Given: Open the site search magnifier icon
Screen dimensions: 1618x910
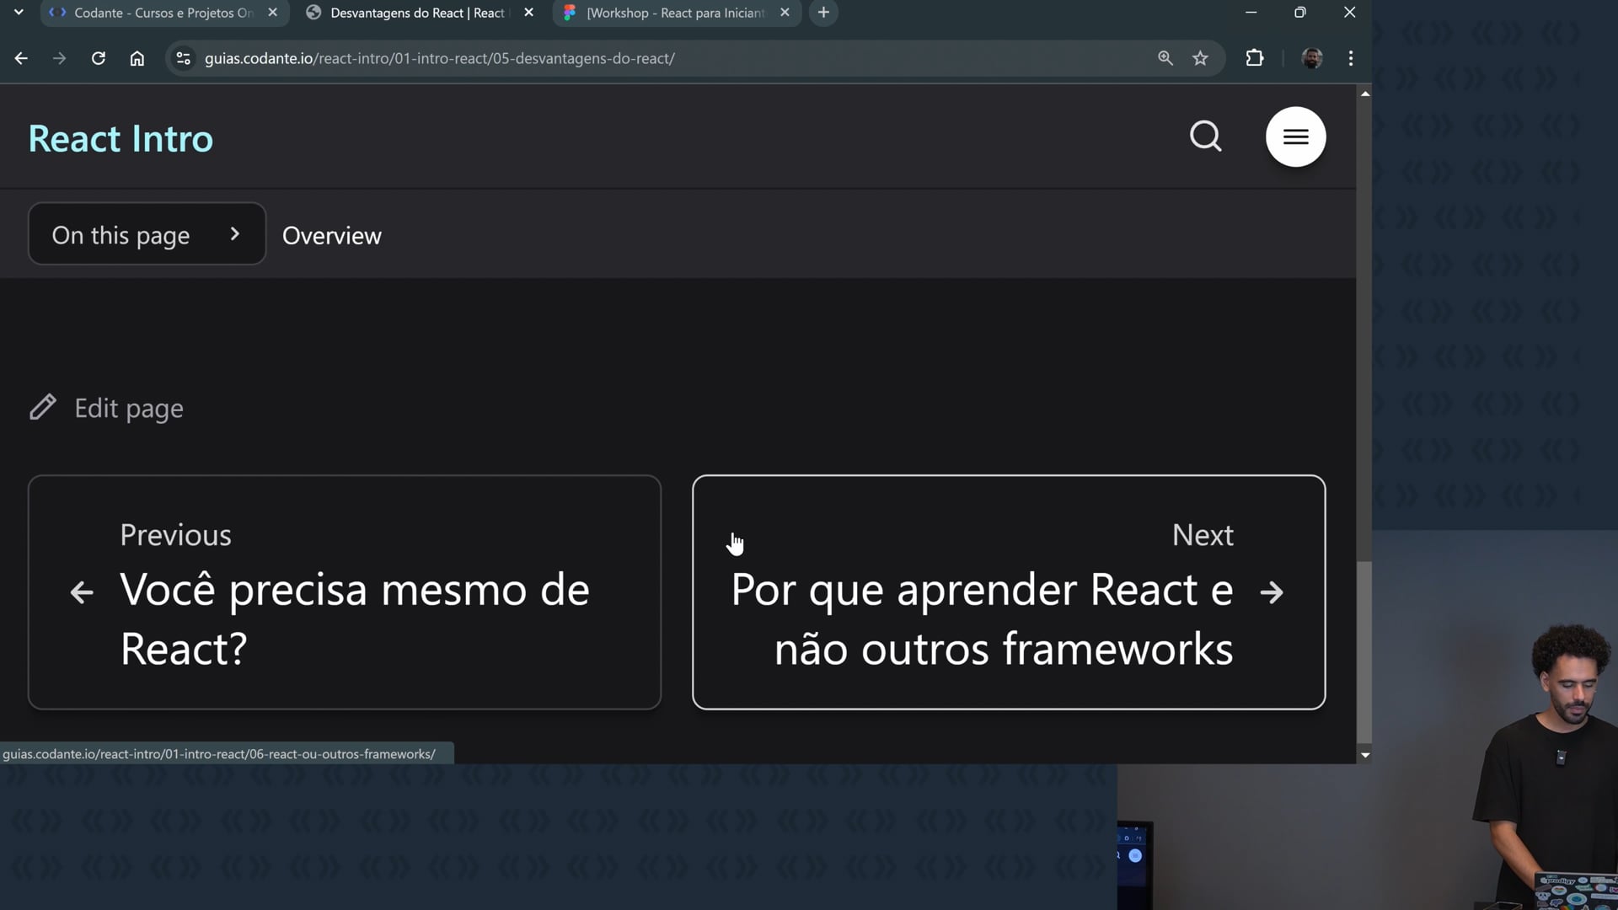Looking at the screenshot, I should coord(1205,136).
